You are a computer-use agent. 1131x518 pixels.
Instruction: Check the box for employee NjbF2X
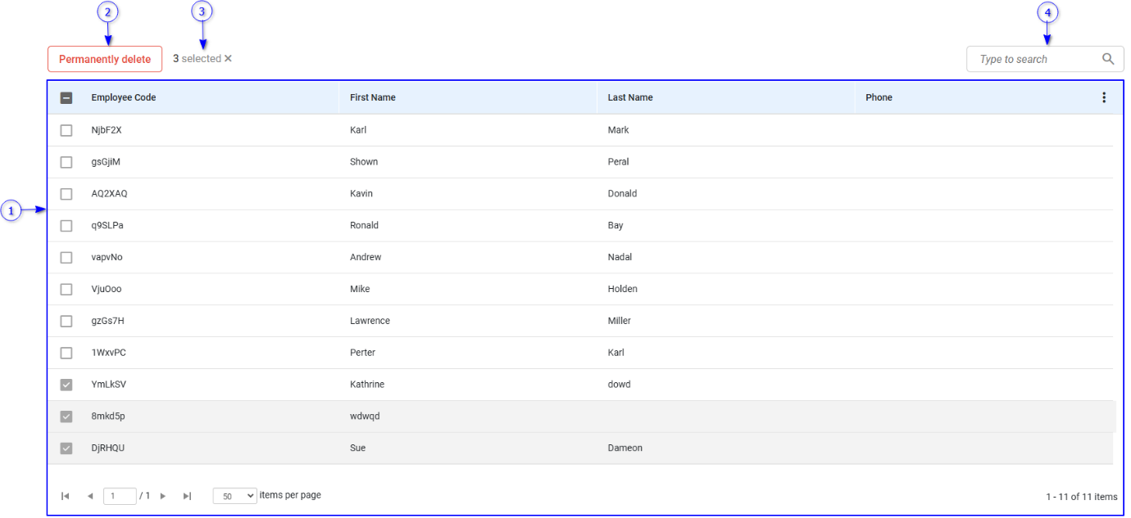click(66, 130)
